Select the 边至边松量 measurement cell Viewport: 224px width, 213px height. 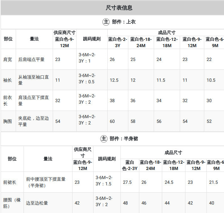click(37, 203)
